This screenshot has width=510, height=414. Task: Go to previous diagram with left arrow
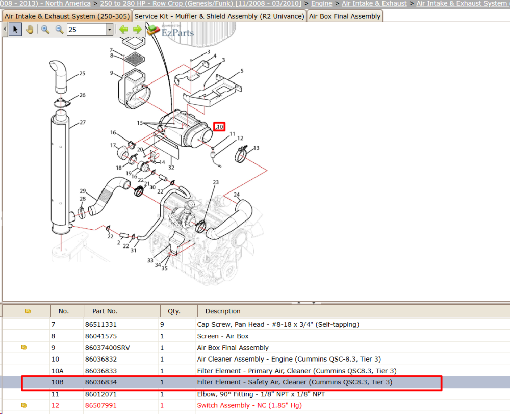point(123,30)
